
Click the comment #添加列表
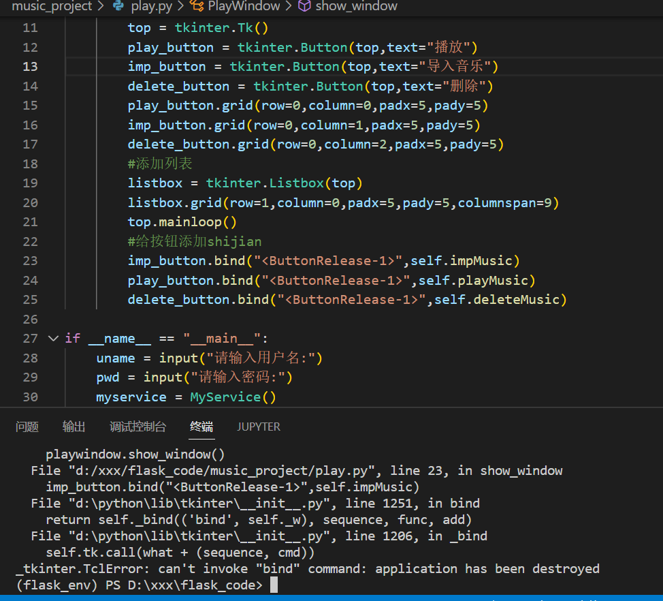pyautogui.click(x=160, y=164)
